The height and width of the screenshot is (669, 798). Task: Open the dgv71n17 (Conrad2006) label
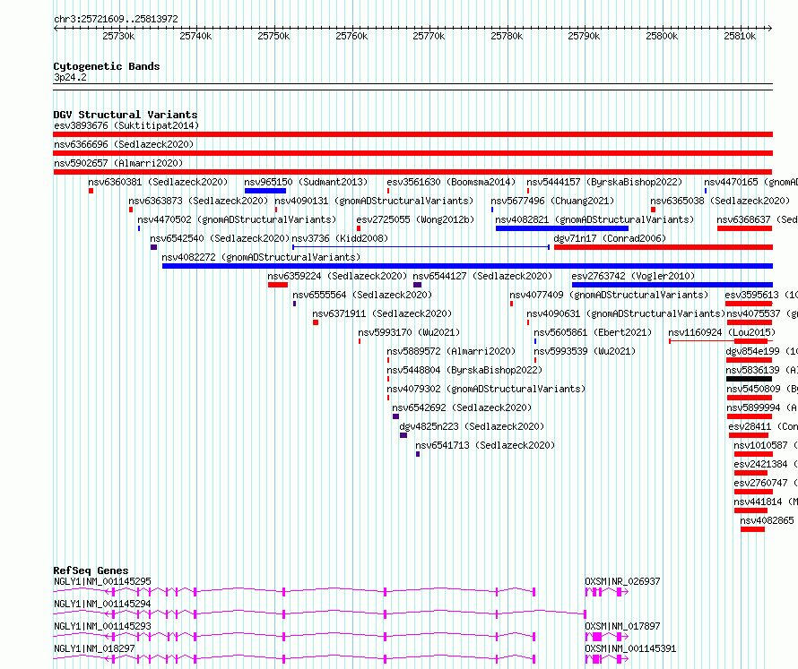610,238
